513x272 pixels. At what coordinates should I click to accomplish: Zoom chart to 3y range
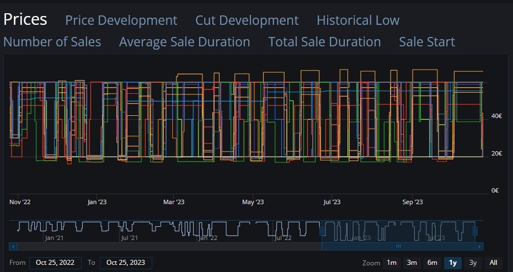click(x=473, y=263)
